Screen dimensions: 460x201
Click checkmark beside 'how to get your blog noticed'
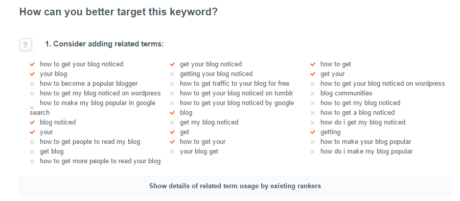[x=32, y=64]
